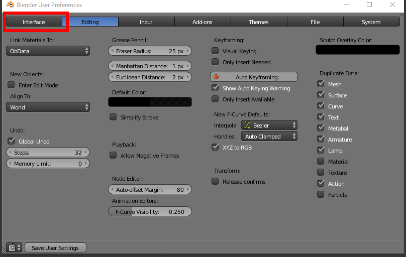Enable Only Insert Available checkbox
The height and width of the screenshot is (257, 406).
point(215,99)
